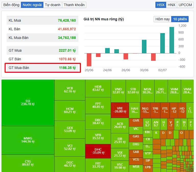
Task: Select the Nước ngoài tab
Action: 32,5
